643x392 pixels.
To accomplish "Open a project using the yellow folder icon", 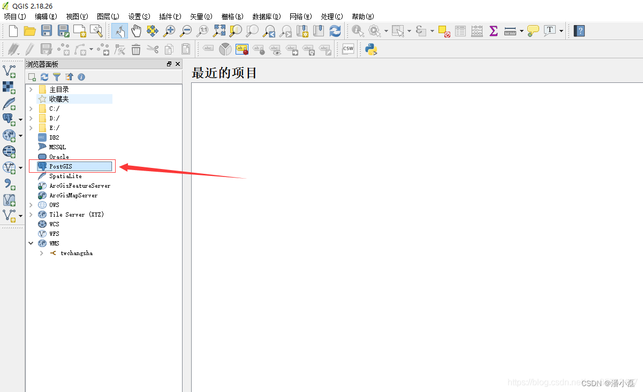I will point(30,31).
